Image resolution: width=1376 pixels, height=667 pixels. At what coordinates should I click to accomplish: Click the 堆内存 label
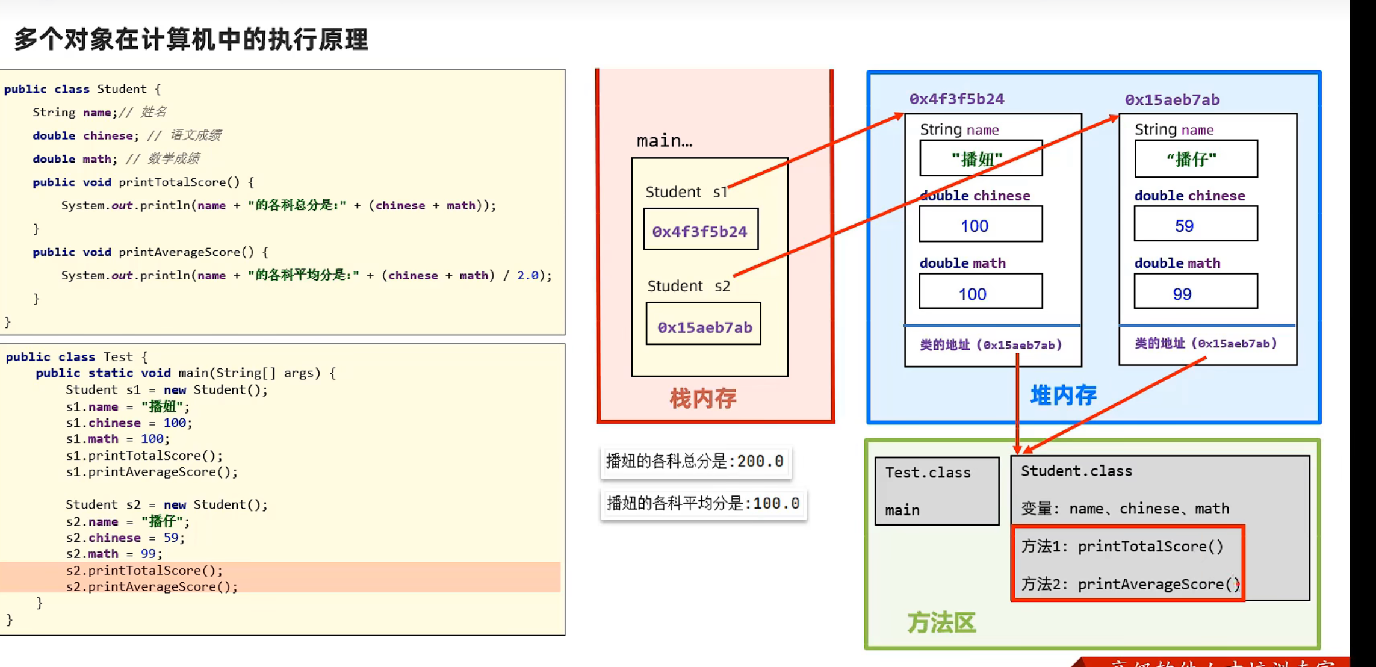click(x=1063, y=395)
